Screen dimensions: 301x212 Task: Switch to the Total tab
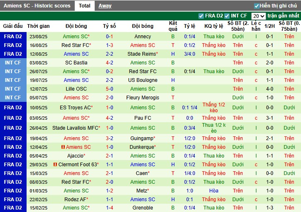(84, 6)
